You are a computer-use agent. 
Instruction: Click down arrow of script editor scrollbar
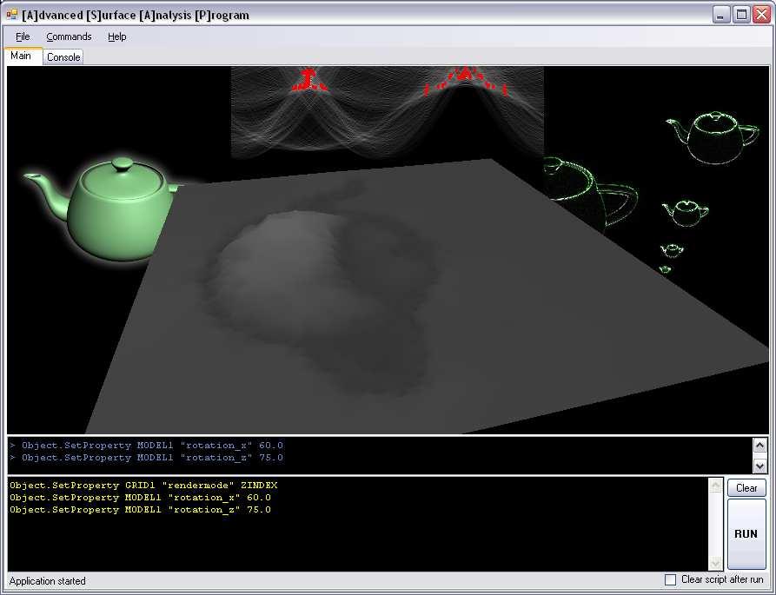[x=716, y=563]
